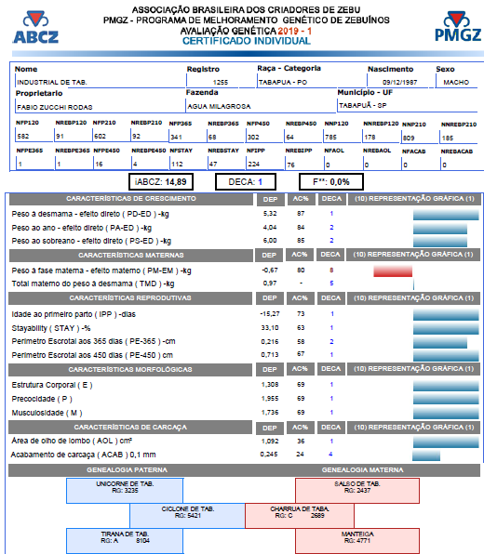Click the UNICORNE DE TAB. ancestor box
484x554 pixels.
125,491
